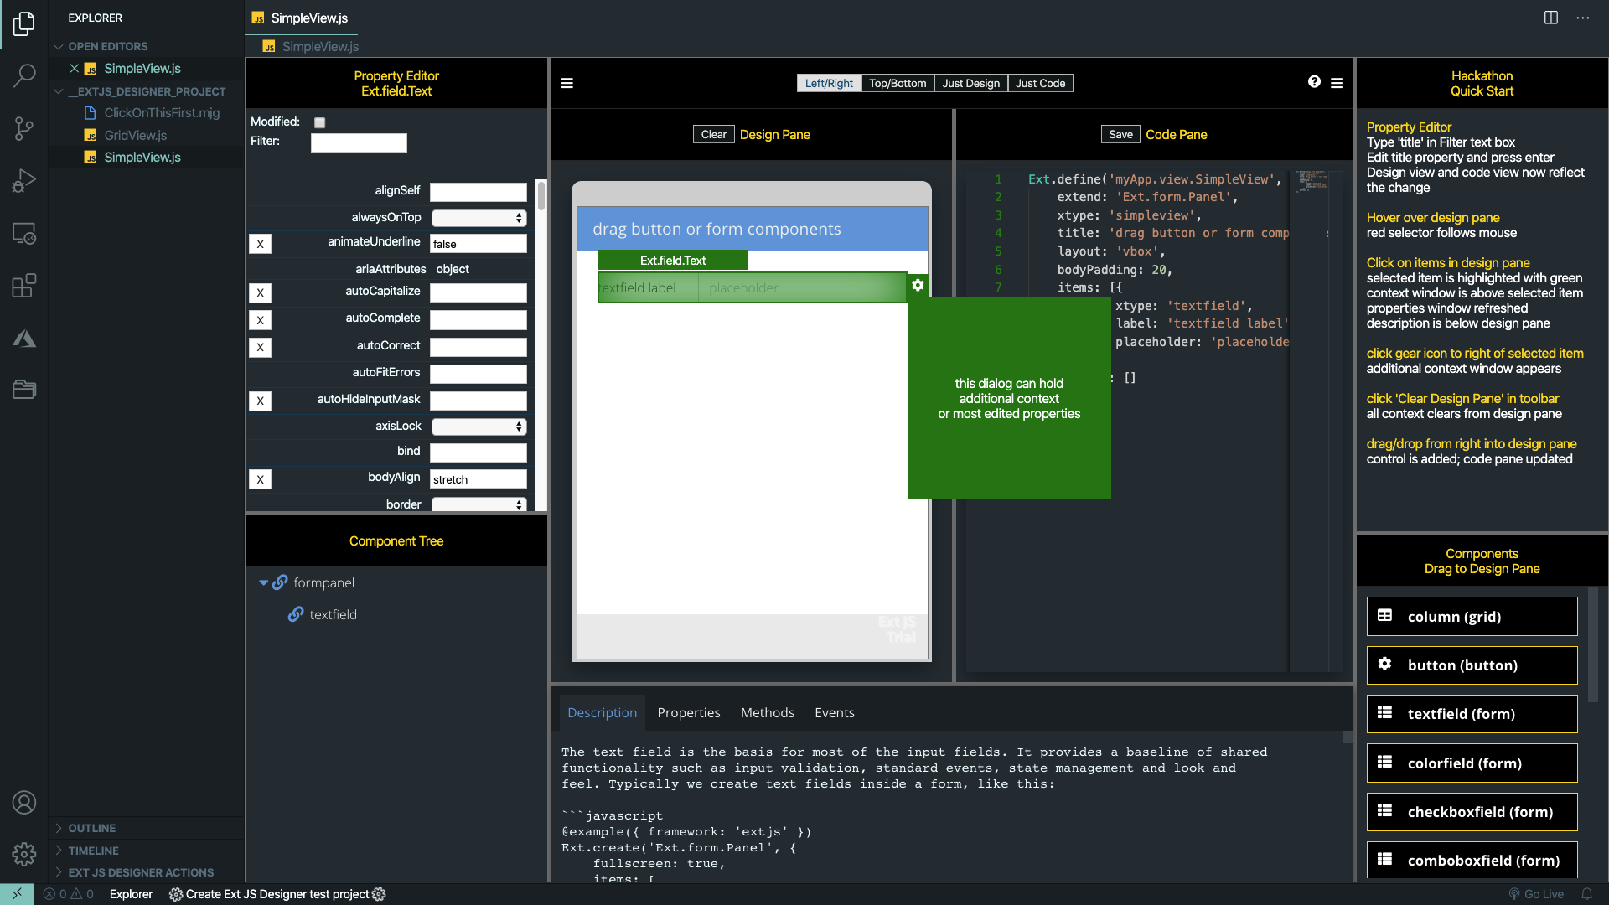Click the Filter text input field
This screenshot has height=905, width=1609.
(359, 142)
